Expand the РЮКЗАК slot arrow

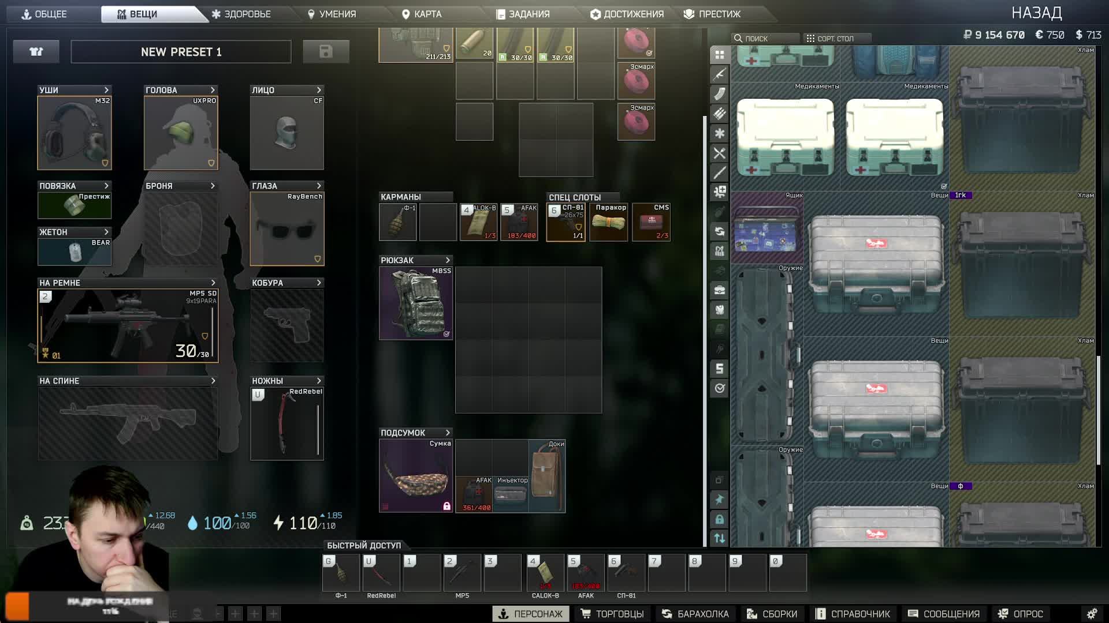tap(448, 260)
